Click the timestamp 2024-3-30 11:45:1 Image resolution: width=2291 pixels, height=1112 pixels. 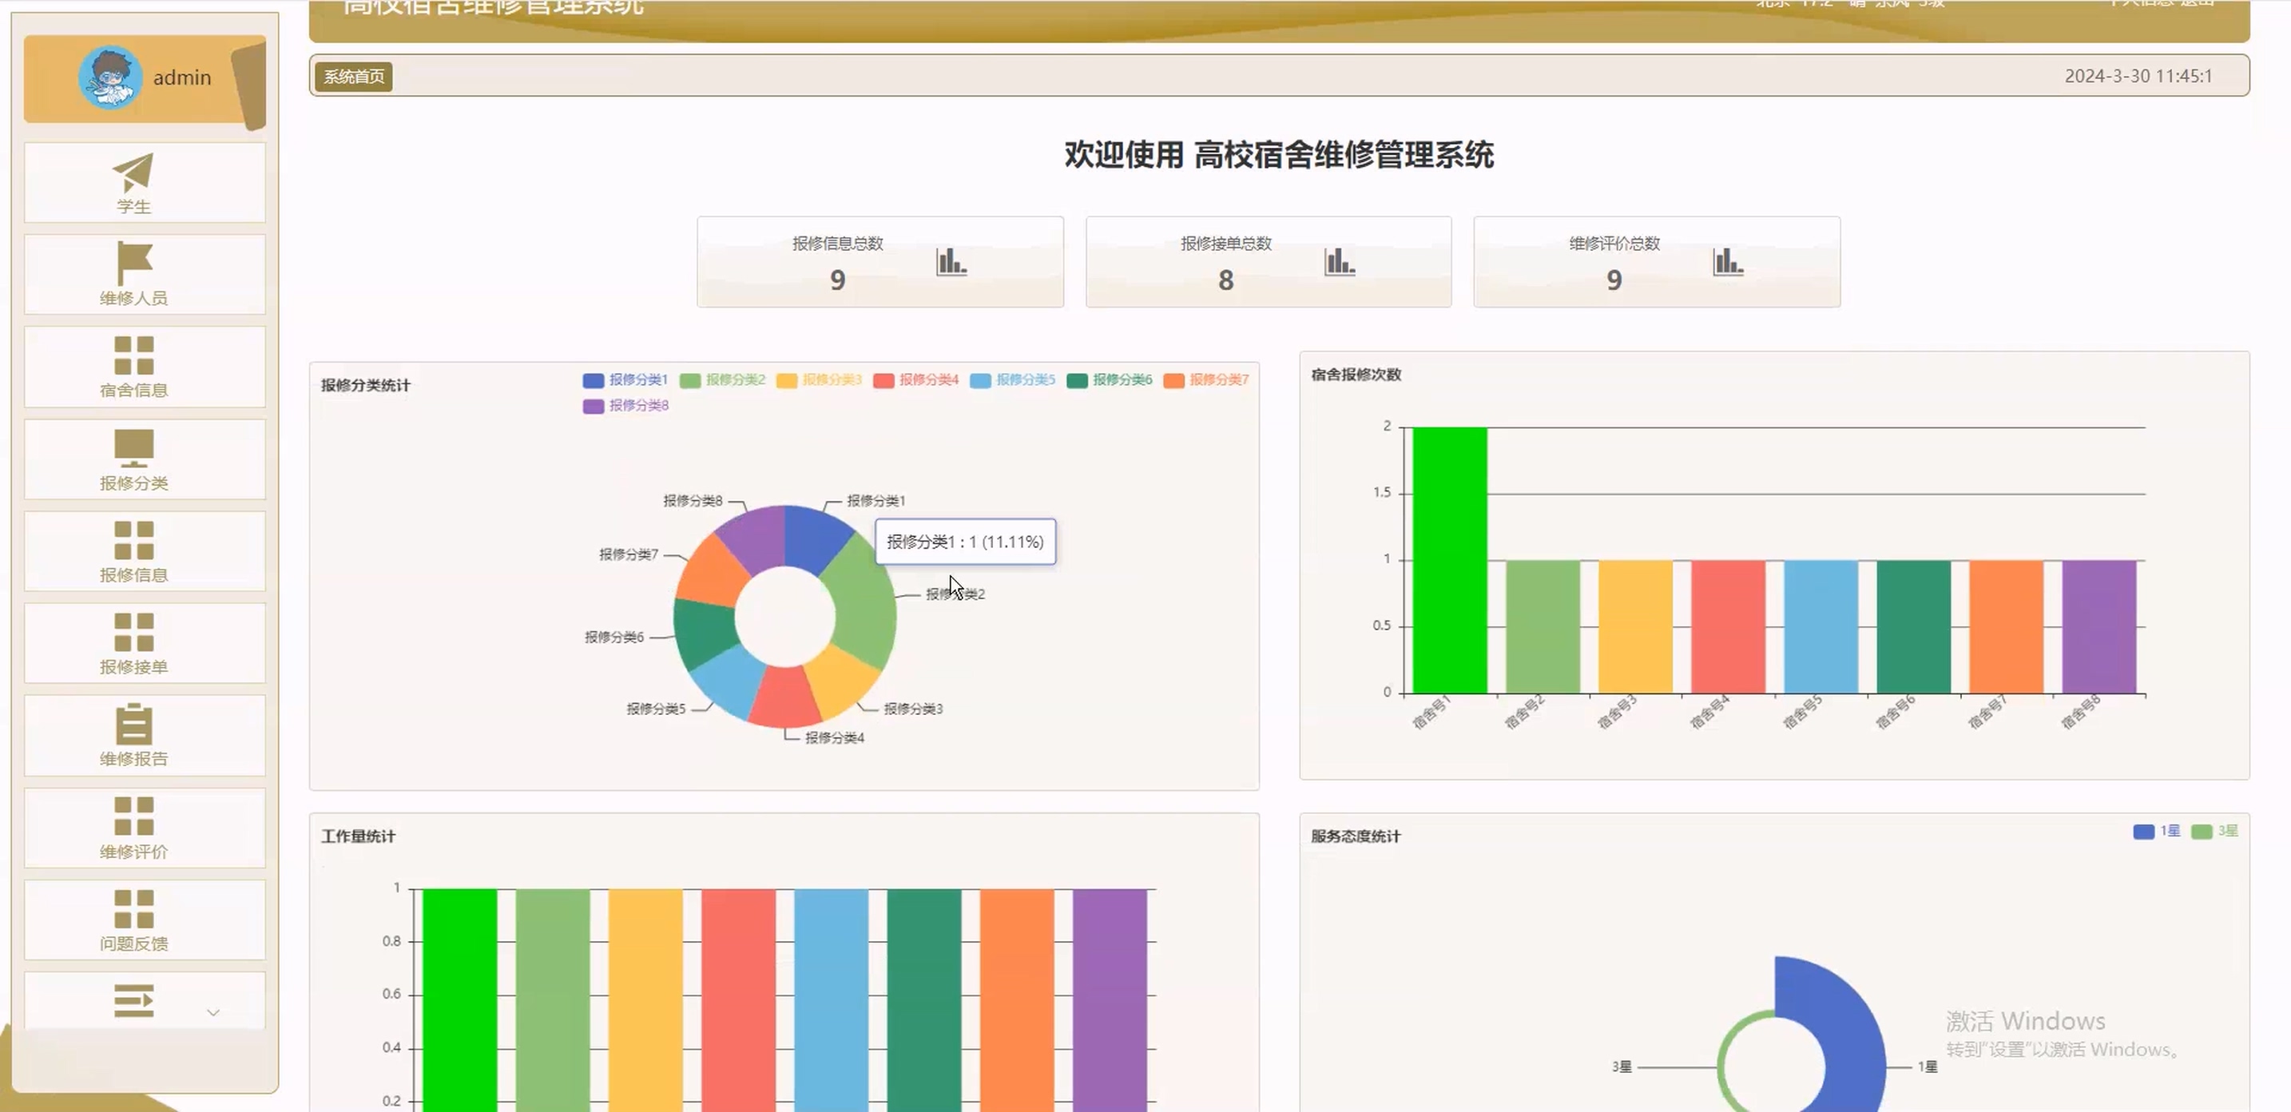(x=2138, y=77)
